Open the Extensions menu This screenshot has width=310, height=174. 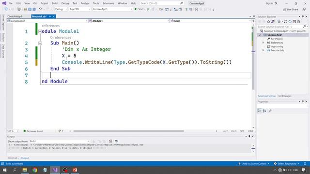[108, 3]
